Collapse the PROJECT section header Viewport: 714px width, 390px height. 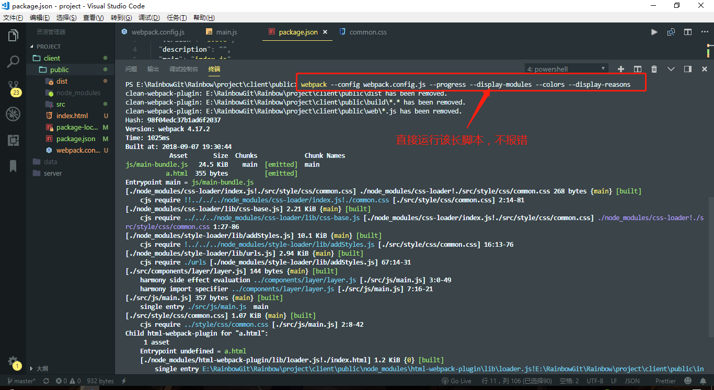coord(71,47)
